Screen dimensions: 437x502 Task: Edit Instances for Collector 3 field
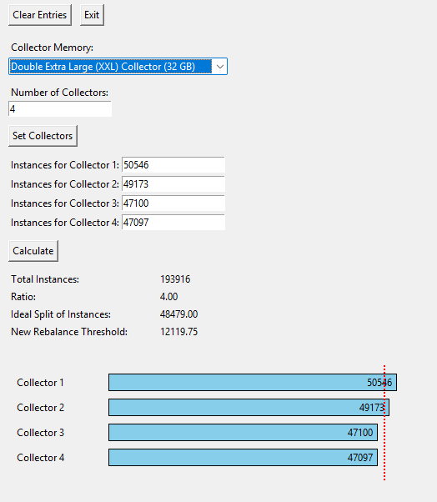point(173,203)
